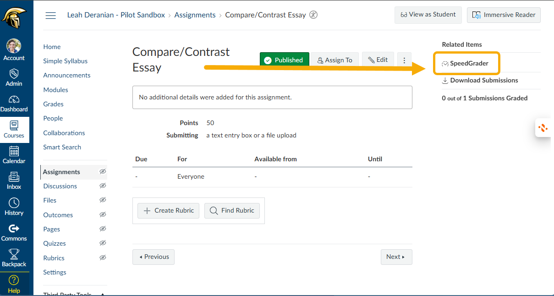Image resolution: width=554 pixels, height=296 pixels.
Task: Open Outcomes in course menu
Action: pos(58,215)
